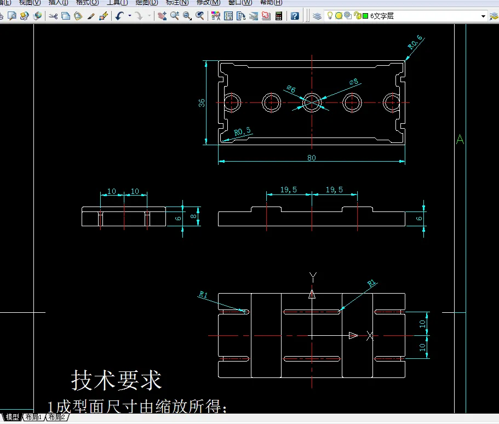This screenshot has width=499, height=424.
Task: Open the 标注(N) menu
Action: (x=177, y=3)
